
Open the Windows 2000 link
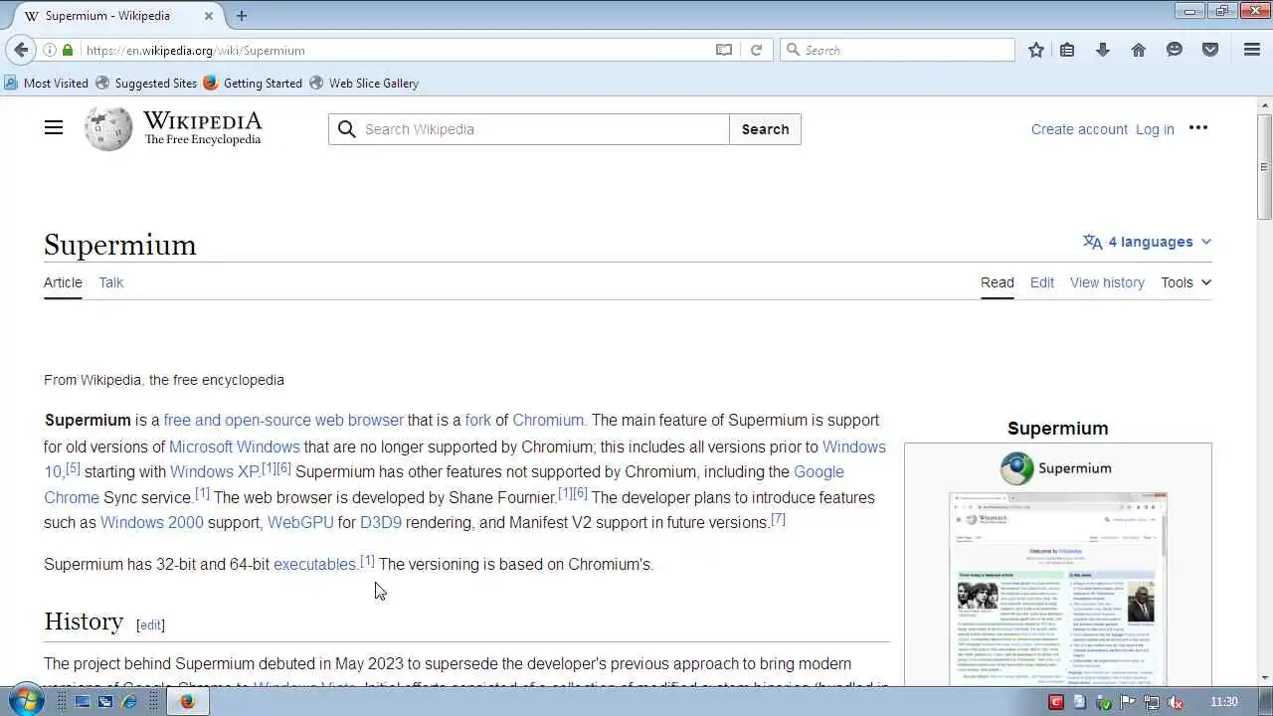[151, 522]
